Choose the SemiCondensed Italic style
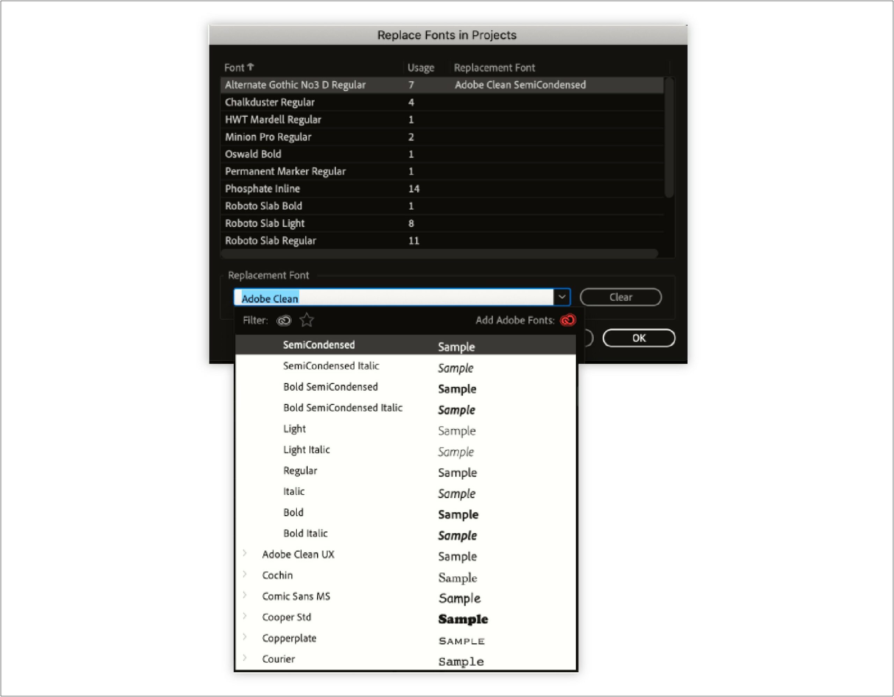 (x=406, y=366)
